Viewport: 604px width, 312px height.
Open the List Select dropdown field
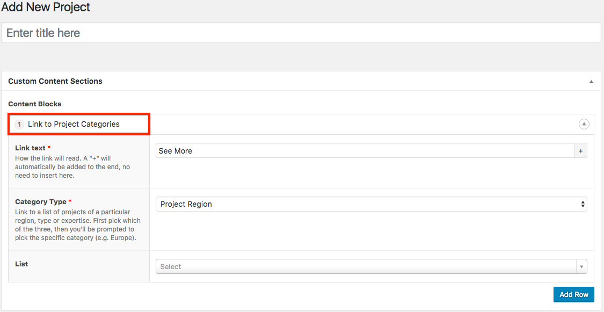coord(365,266)
